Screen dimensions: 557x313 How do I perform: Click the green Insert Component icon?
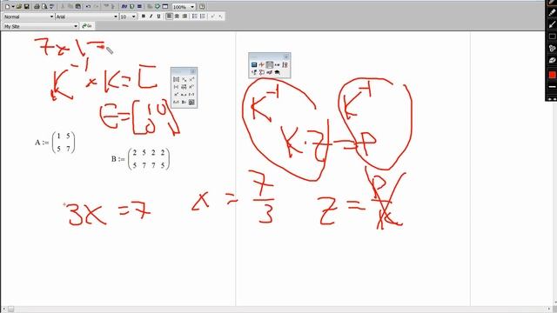[x=158, y=6]
